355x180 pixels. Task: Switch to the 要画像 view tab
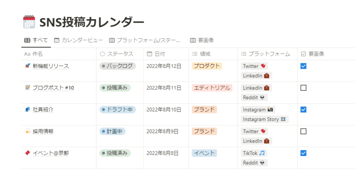pos(202,40)
